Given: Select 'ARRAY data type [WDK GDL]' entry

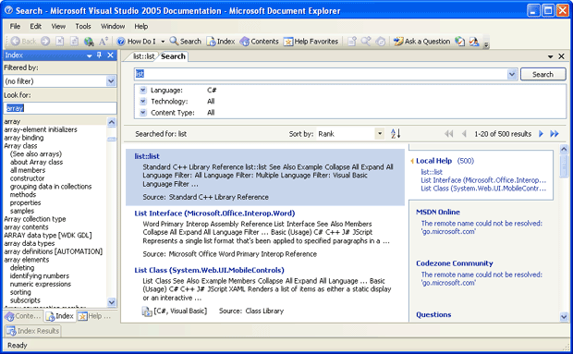Looking at the screenshot, I should click(x=47, y=235).
